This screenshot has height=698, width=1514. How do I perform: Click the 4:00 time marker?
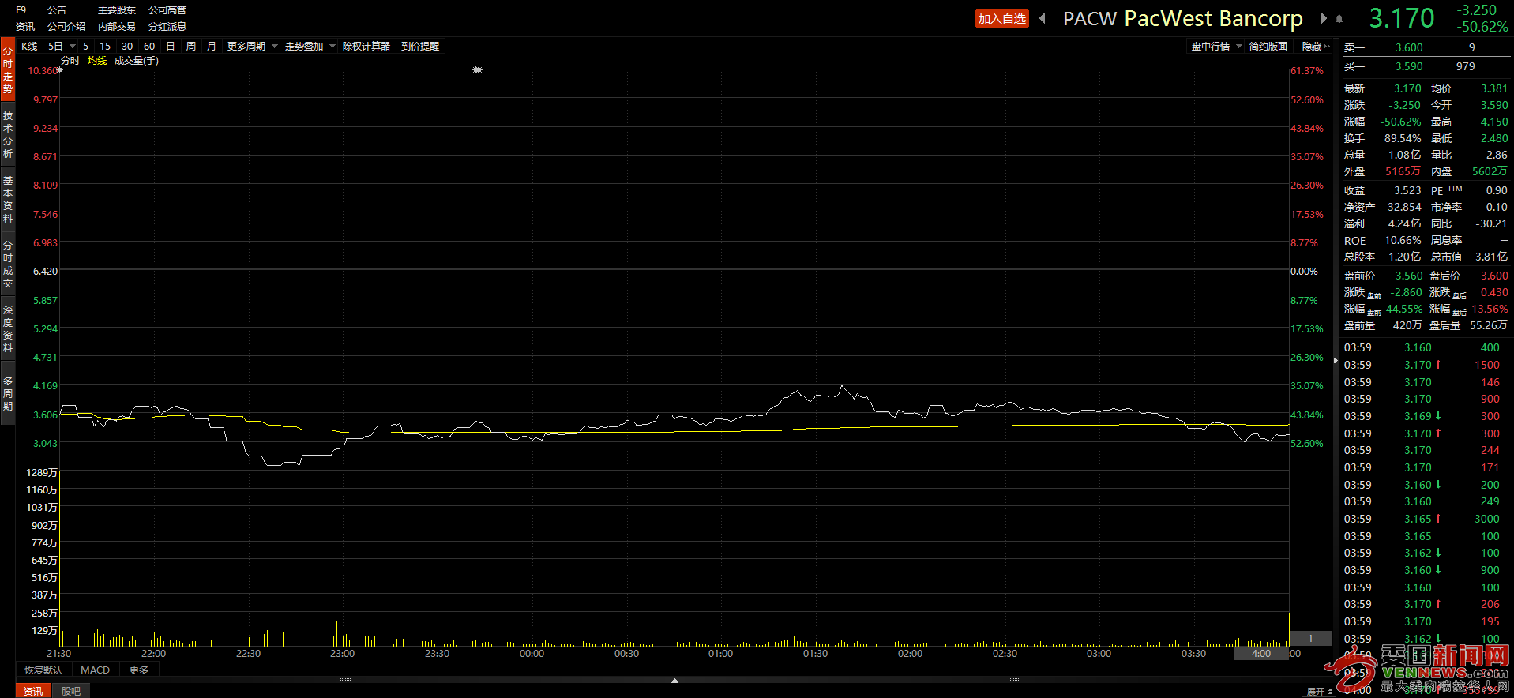(1261, 653)
